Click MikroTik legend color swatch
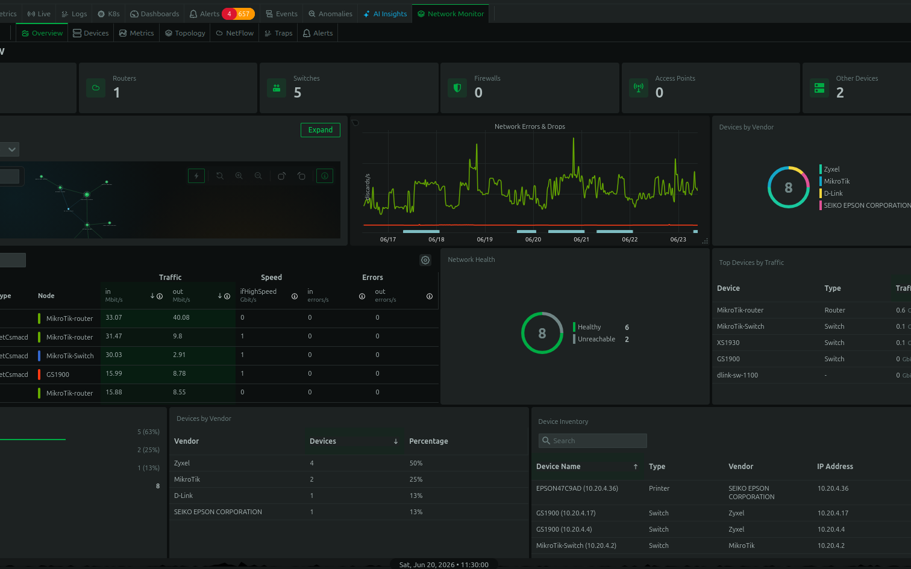 click(x=821, y=181)
